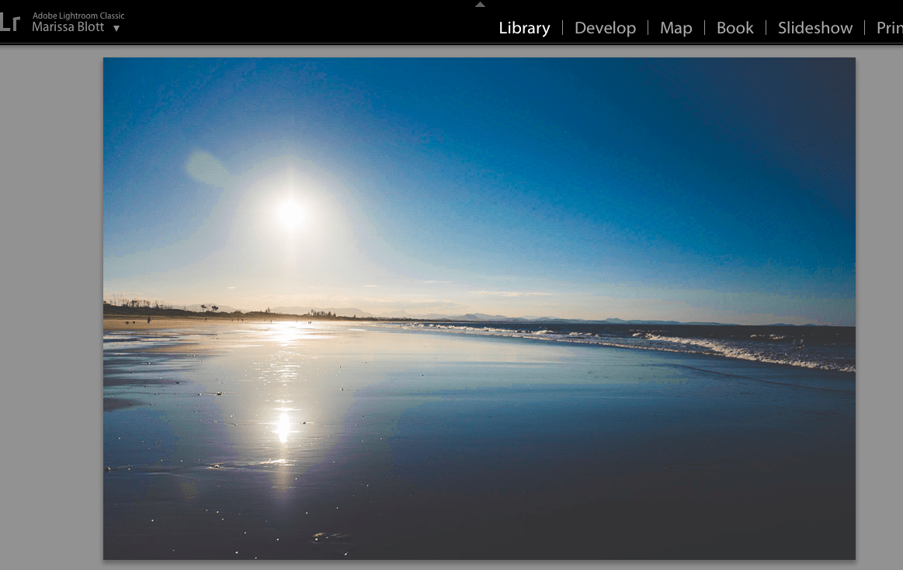This screenshot has height=570, width=903.
Task: Collapse the top panel using the up triangle
Action: pyautogui.click(x=480, y=5)
